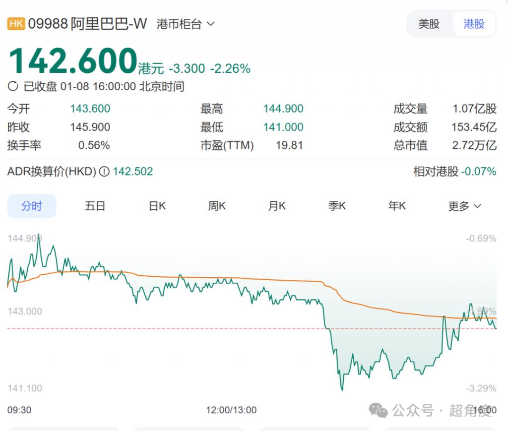Viewport: 508px width, 431px height.
Task: Click the percent change -2.26%
Action: [x=230, y=68]
